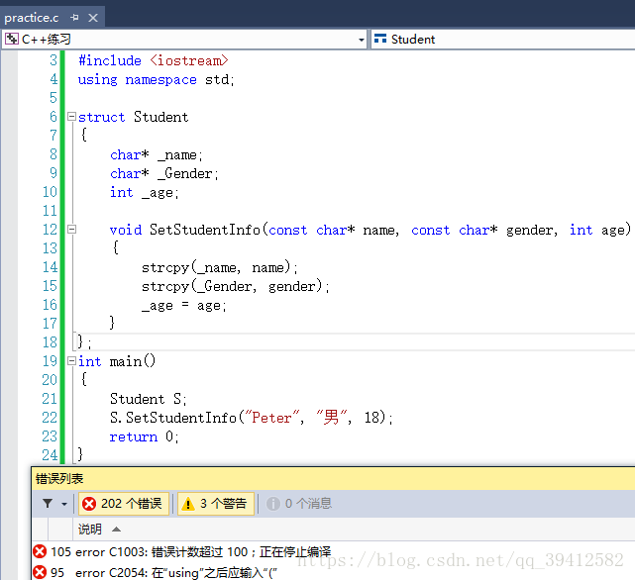Click the filter funnel icon in error list
This screenshot has height=580, width=635.
[47, 504]
